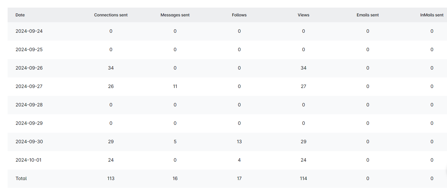Click the Emails sent column header
This screenshot has width=447, height=190.
click(x=368, y=15)
